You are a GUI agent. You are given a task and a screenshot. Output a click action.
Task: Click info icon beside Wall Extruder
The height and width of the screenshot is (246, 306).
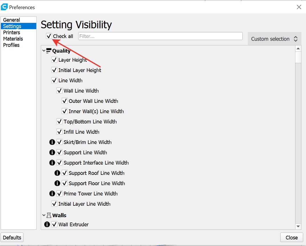(47, 224)
